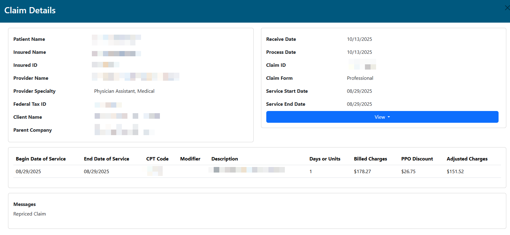Click the Claim Form value Professional
The width and height of the screenshot is (510, 235).
360,78
